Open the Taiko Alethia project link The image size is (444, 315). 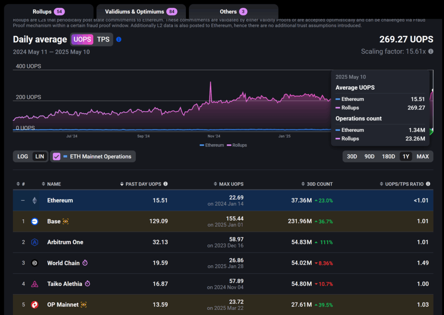[65, 284]
